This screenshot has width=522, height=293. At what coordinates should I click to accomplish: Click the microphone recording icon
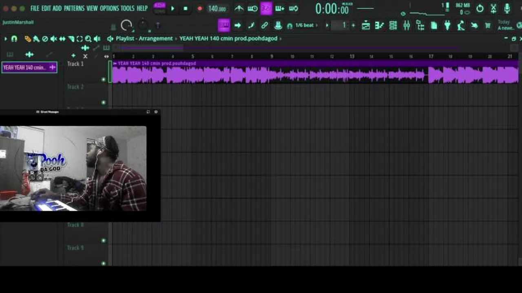507,8
